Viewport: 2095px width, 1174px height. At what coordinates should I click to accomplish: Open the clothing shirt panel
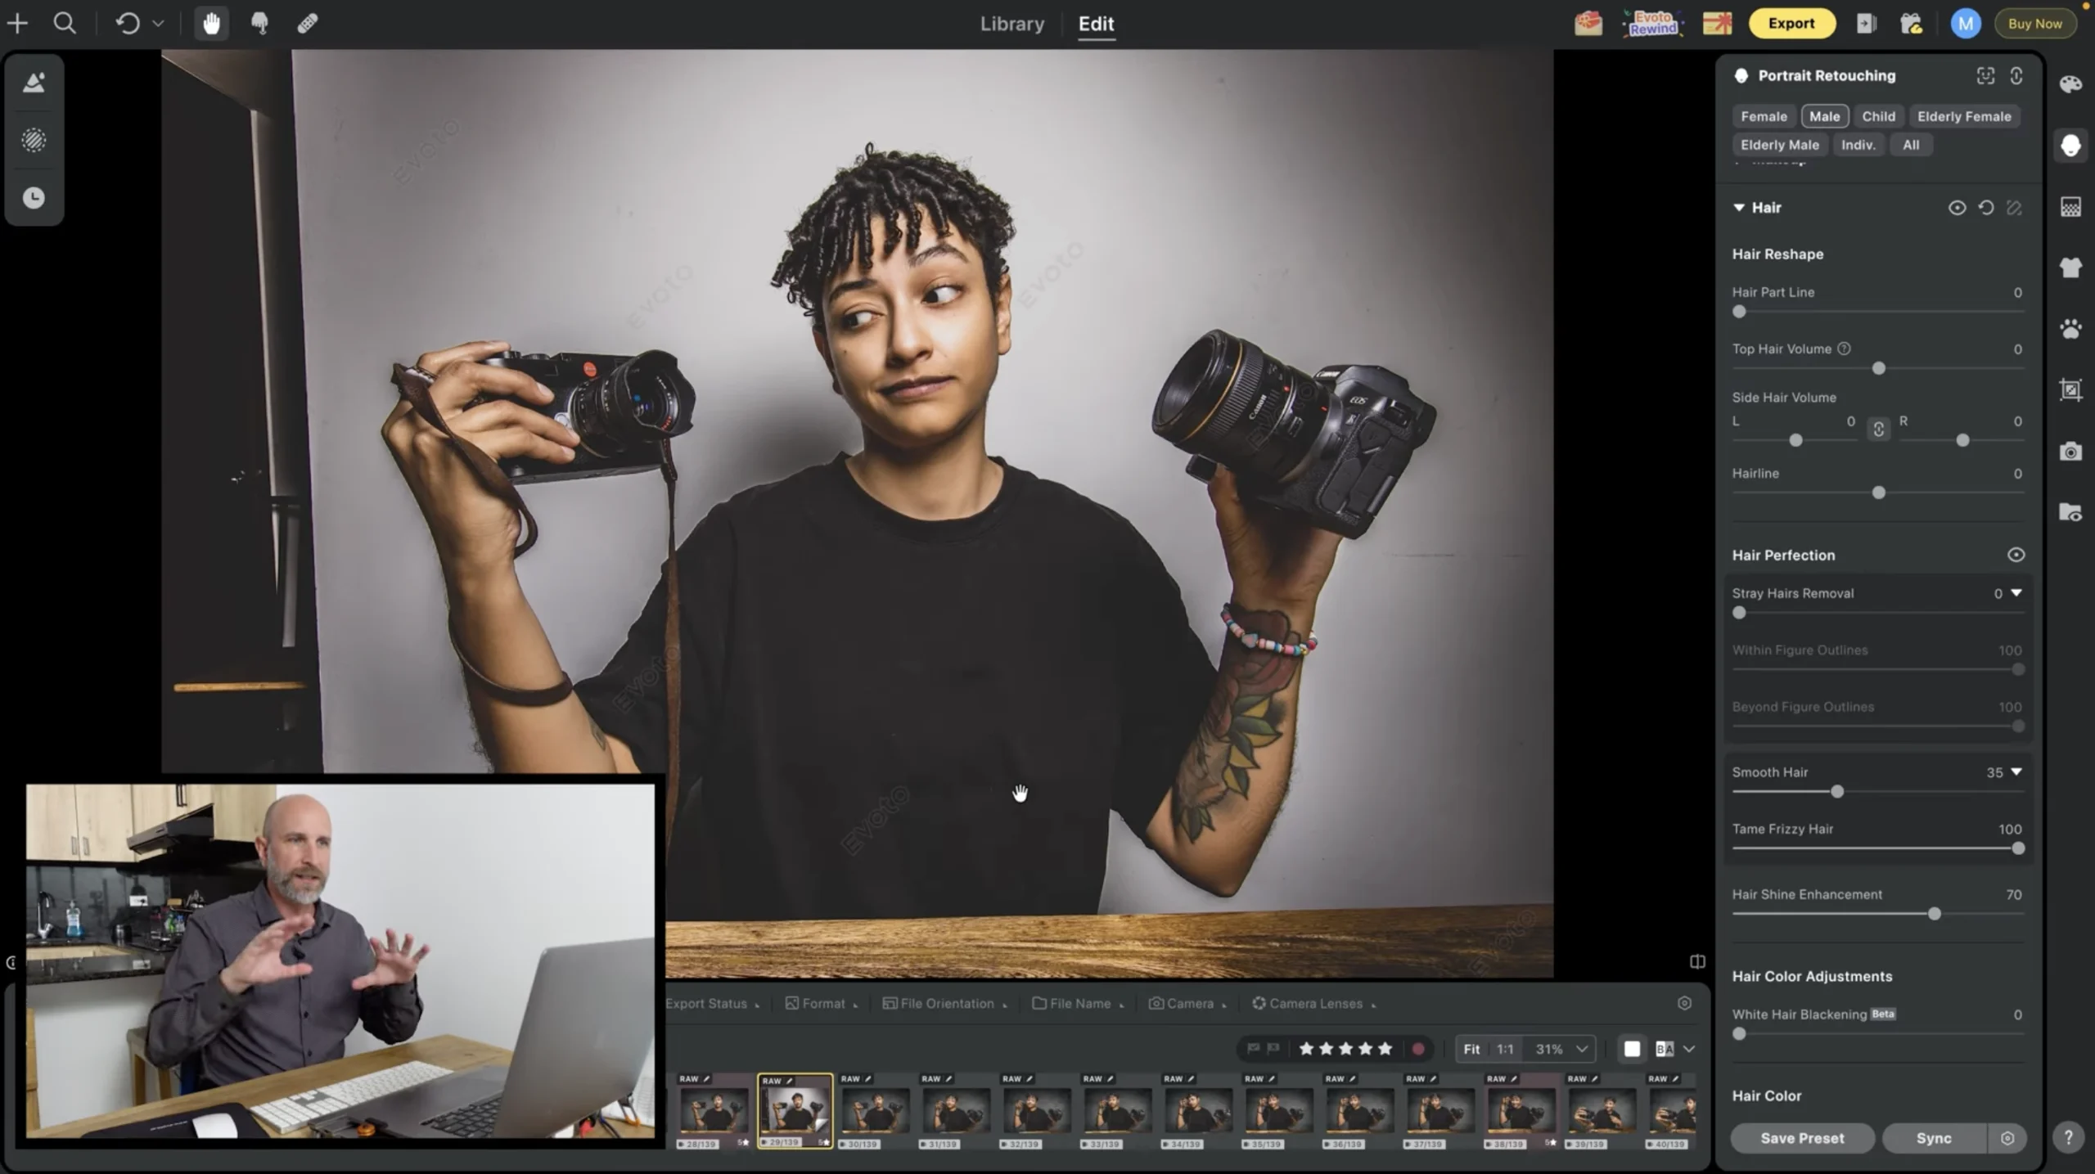pyautogui.click(x=2070, y=268)
